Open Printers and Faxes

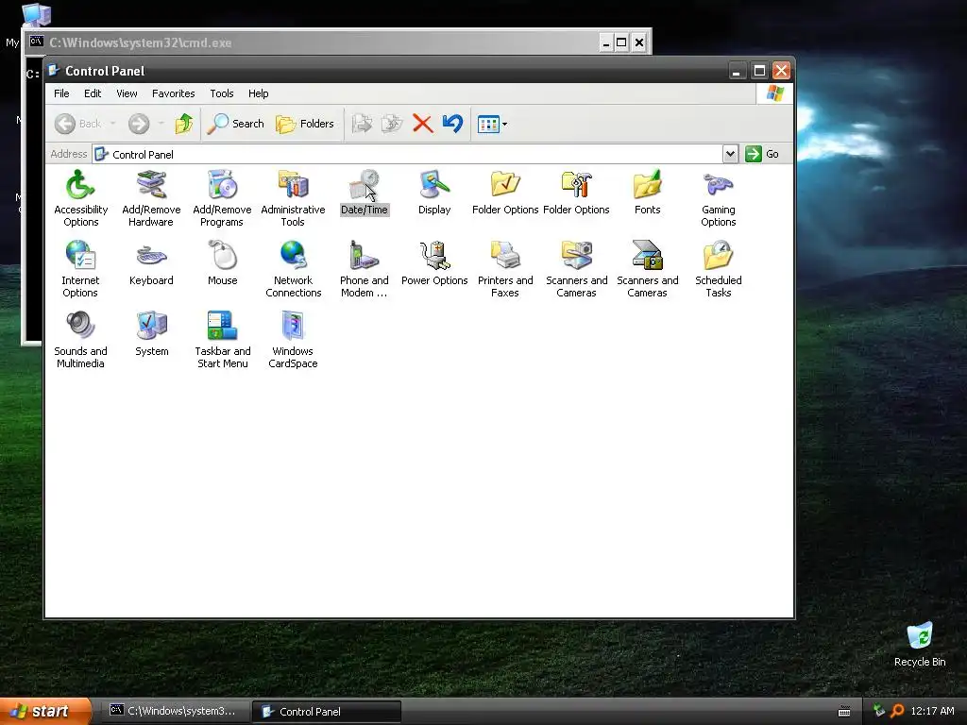505,269
